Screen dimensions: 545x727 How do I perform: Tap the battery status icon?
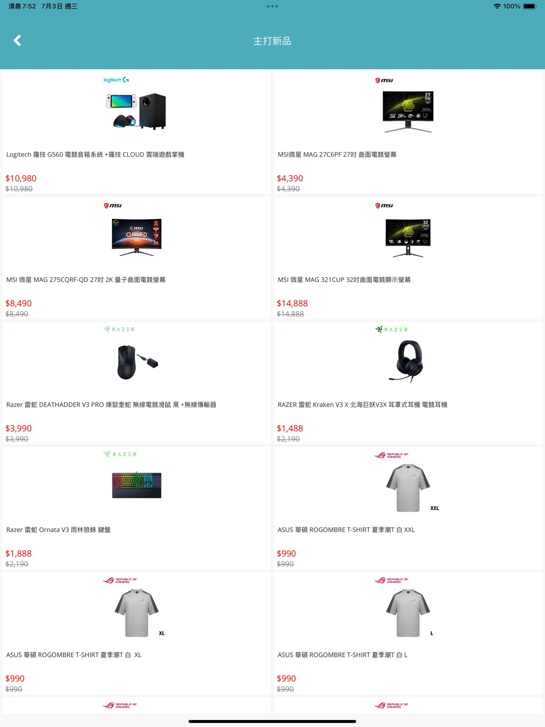(x=530, y=6)
